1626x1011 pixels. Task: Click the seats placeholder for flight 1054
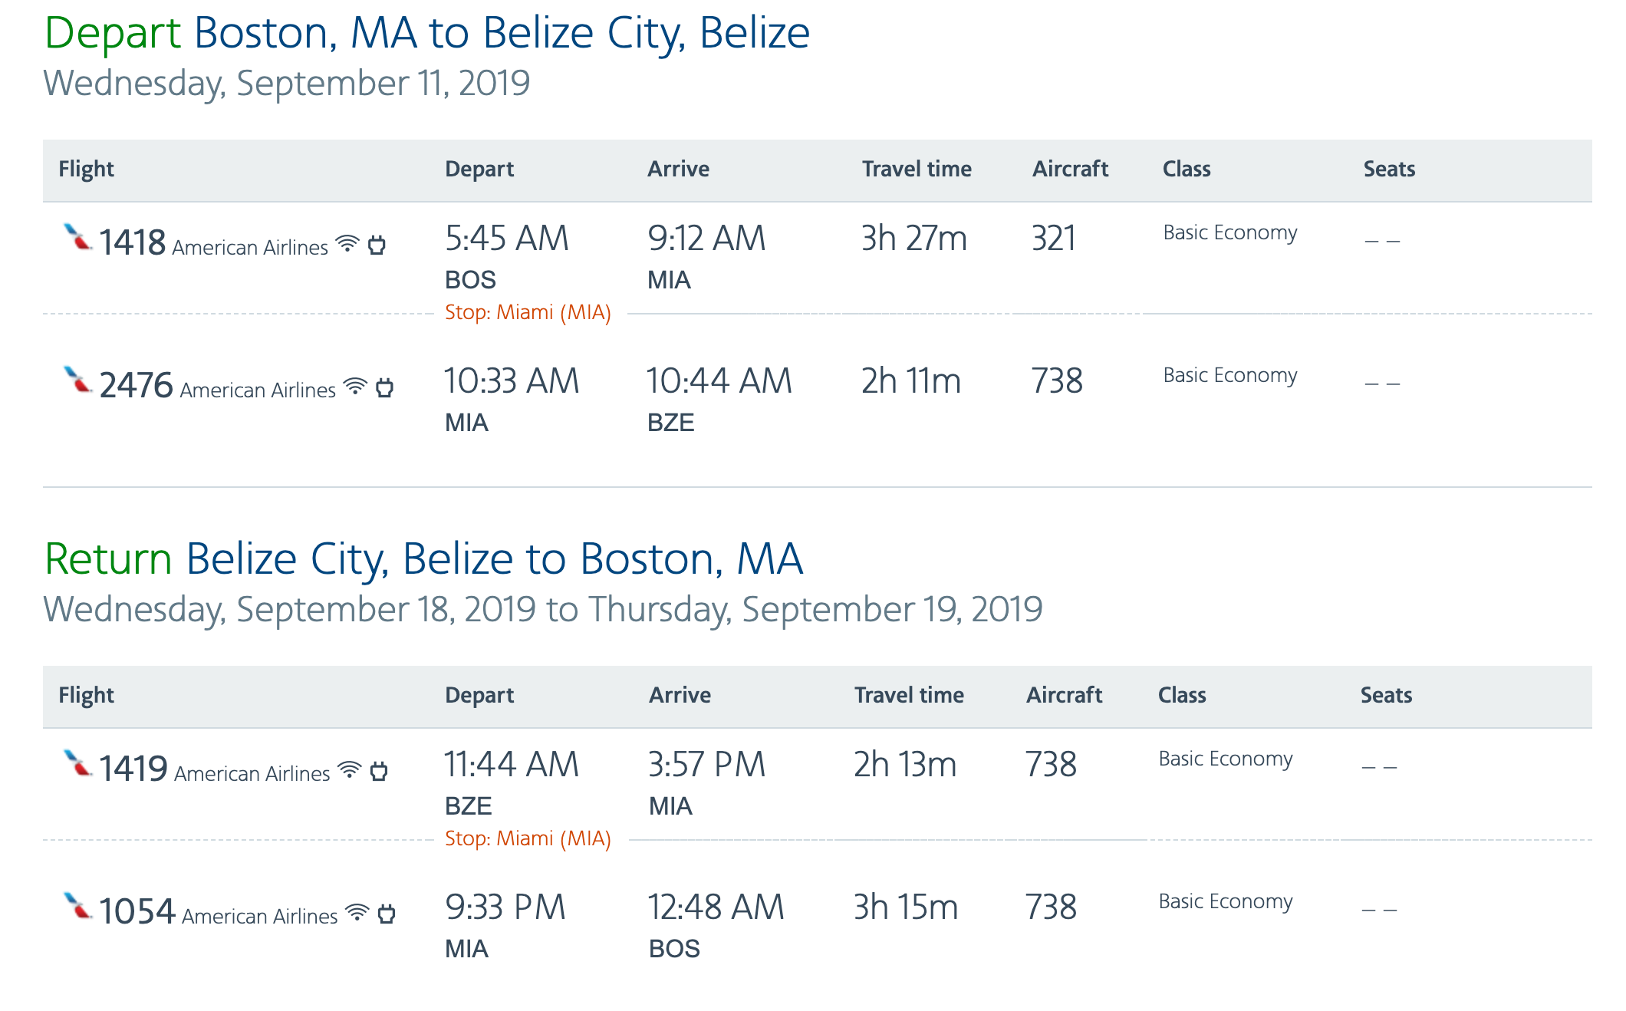click(1379, 910)
